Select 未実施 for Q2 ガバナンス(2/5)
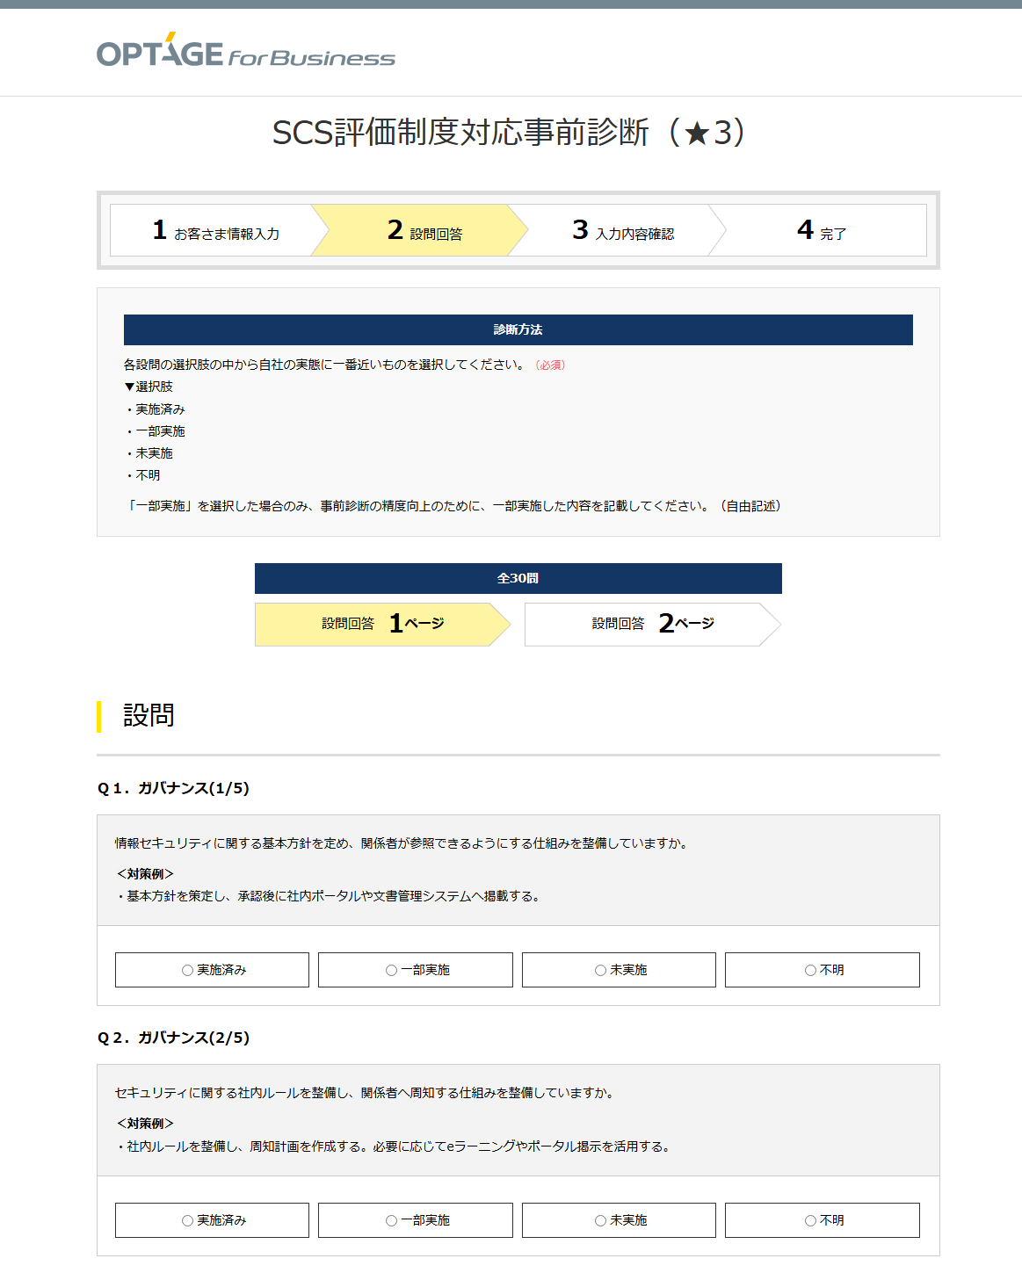The width and height of the screenshot is (1022, 1273). pyautogui.click(x=619, y=1220)
